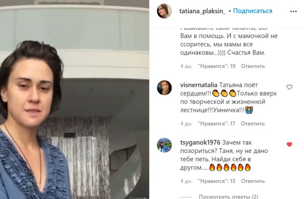Open tatiana_plaksin_ username link in header
This screenshot has width=304, height=199.
pos(203,11)
